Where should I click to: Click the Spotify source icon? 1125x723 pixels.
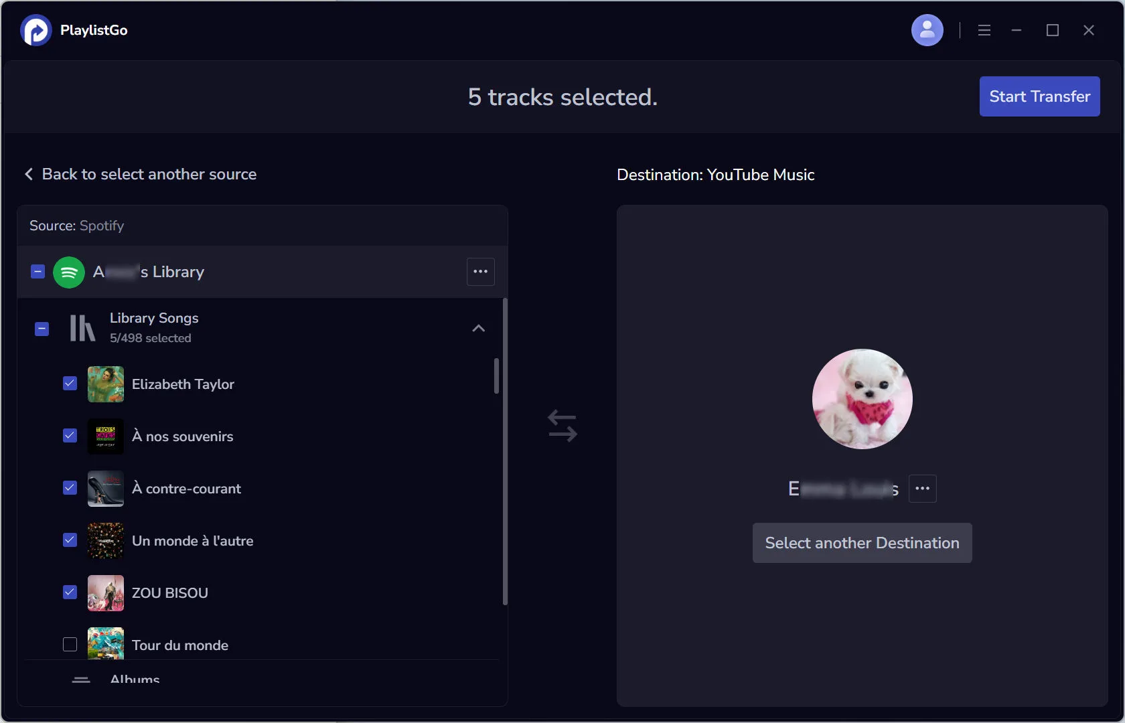point(68,272)
